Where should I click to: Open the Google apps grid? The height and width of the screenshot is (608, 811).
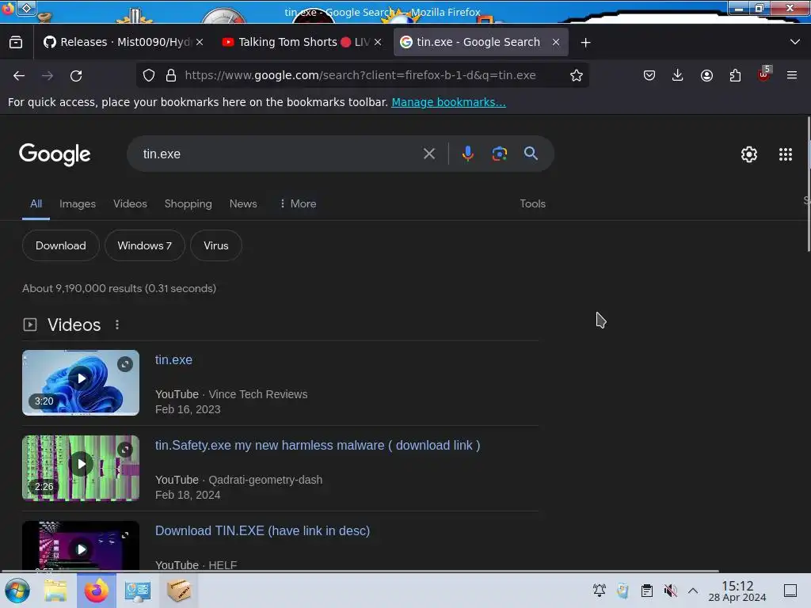pos(785,154)
